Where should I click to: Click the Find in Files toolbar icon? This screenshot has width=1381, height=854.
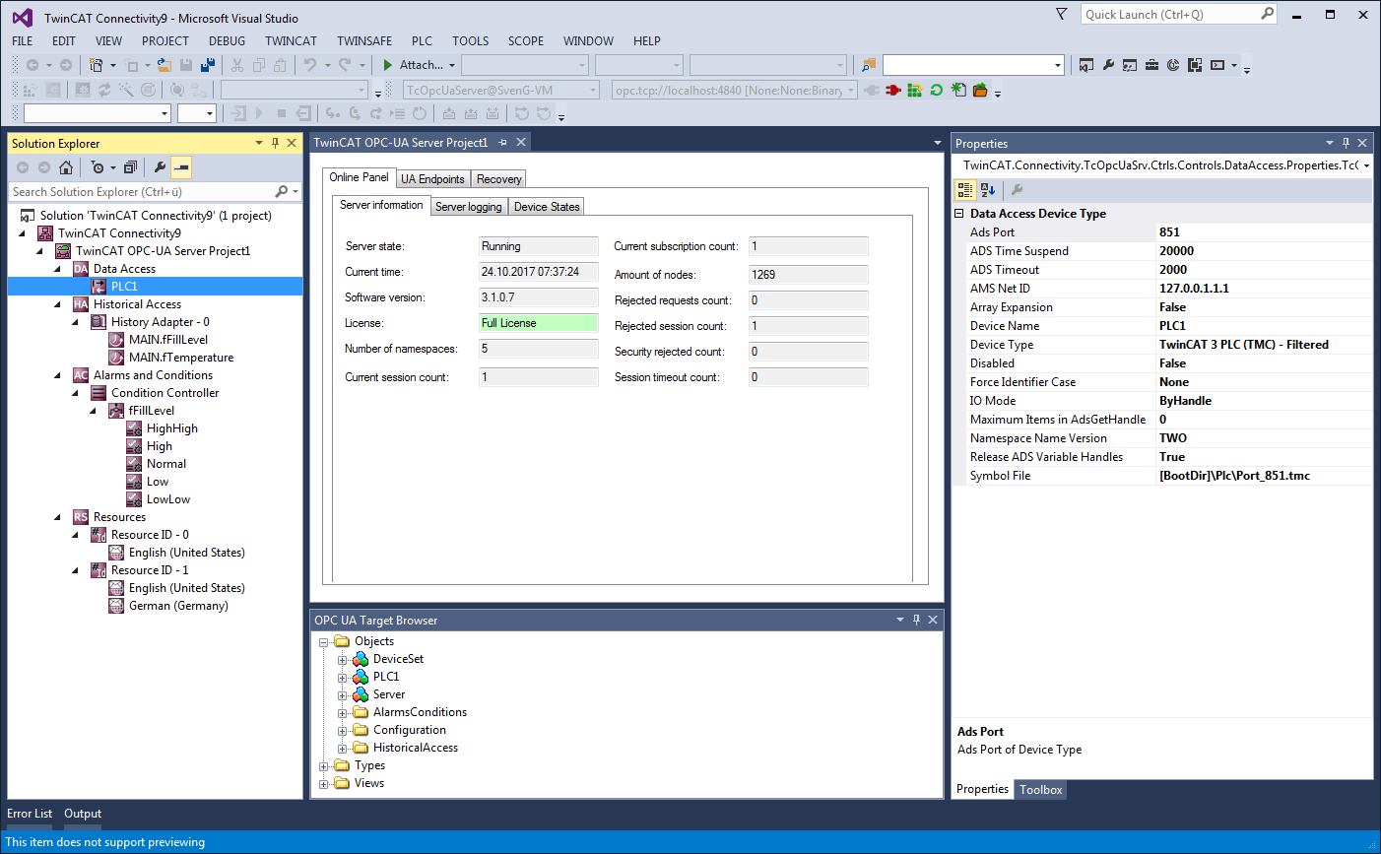(x=869, y=65)
